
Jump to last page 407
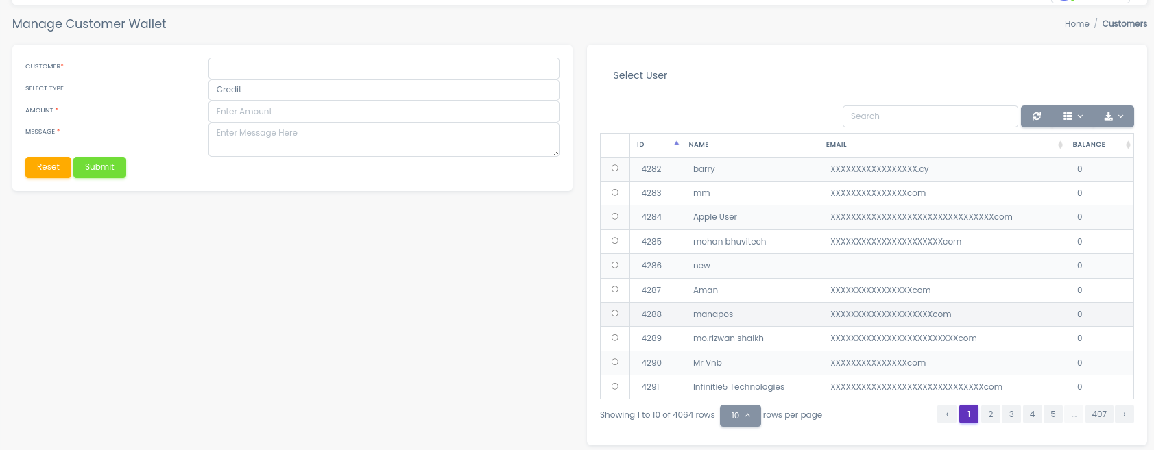1099,414
